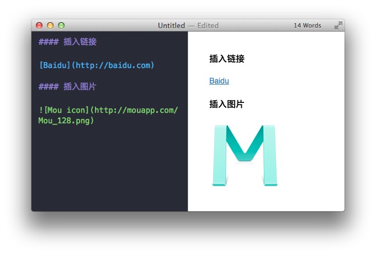The image size is (376, 255).
Task: Click the "Untitled" document title
Action: click(171, 25)
